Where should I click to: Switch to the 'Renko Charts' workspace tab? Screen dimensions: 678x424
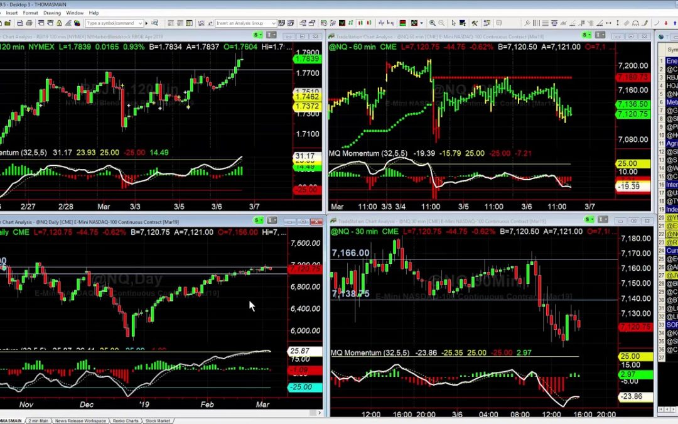click(x=126, y=420)
